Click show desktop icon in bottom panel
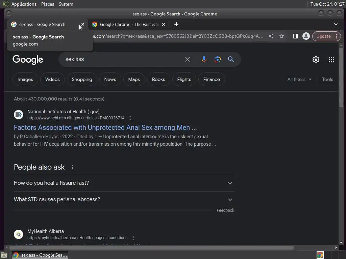Image resolution: width=346 pixels, height=259 pixels. pos(4,255)
